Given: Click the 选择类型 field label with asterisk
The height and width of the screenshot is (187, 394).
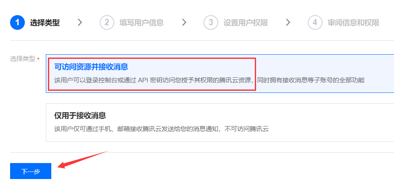Looking at the screenshot, I should click(x=25, y=59).
